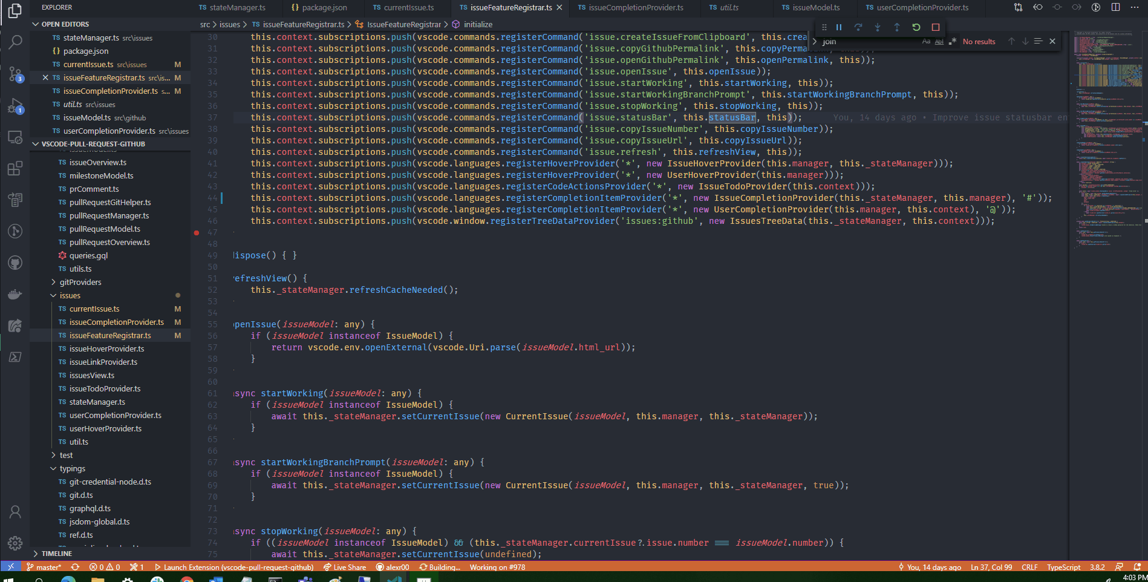This screenshot has width=1148, height=582.
Task: Click Open Changes compare icon in editor title
Action: pyautogui.click(x=1019, y=7)
